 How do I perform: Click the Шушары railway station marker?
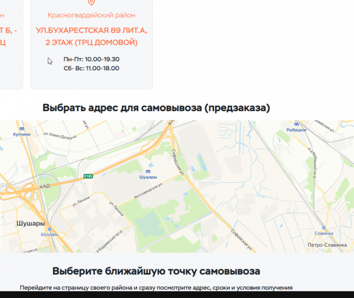point(49,229)
